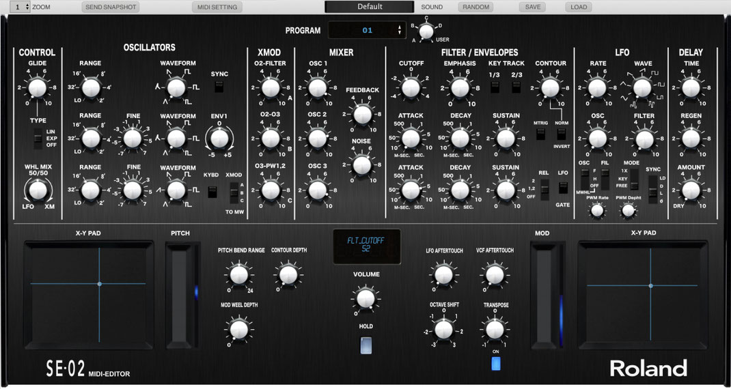
Task: Open MIDI SETTING
Action: 217,7
